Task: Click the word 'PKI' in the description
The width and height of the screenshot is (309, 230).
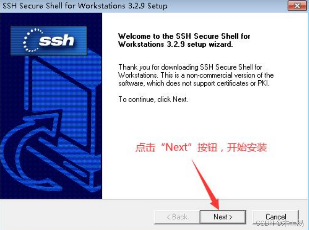Action: [x=263, y=84]
